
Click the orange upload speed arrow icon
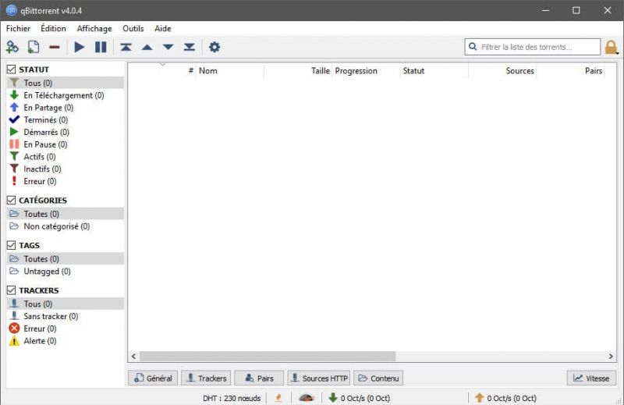point(479,397)
